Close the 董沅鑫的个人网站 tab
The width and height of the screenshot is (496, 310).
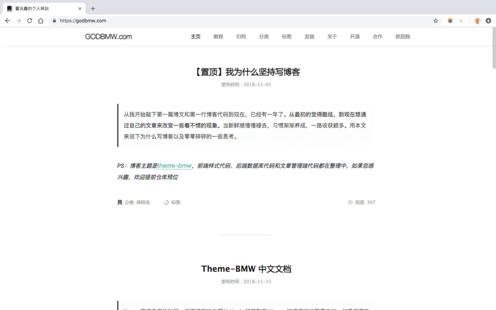(80, 8)
